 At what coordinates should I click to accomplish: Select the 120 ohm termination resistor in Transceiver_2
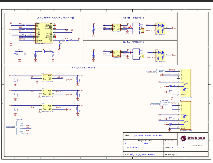[139, 52]
